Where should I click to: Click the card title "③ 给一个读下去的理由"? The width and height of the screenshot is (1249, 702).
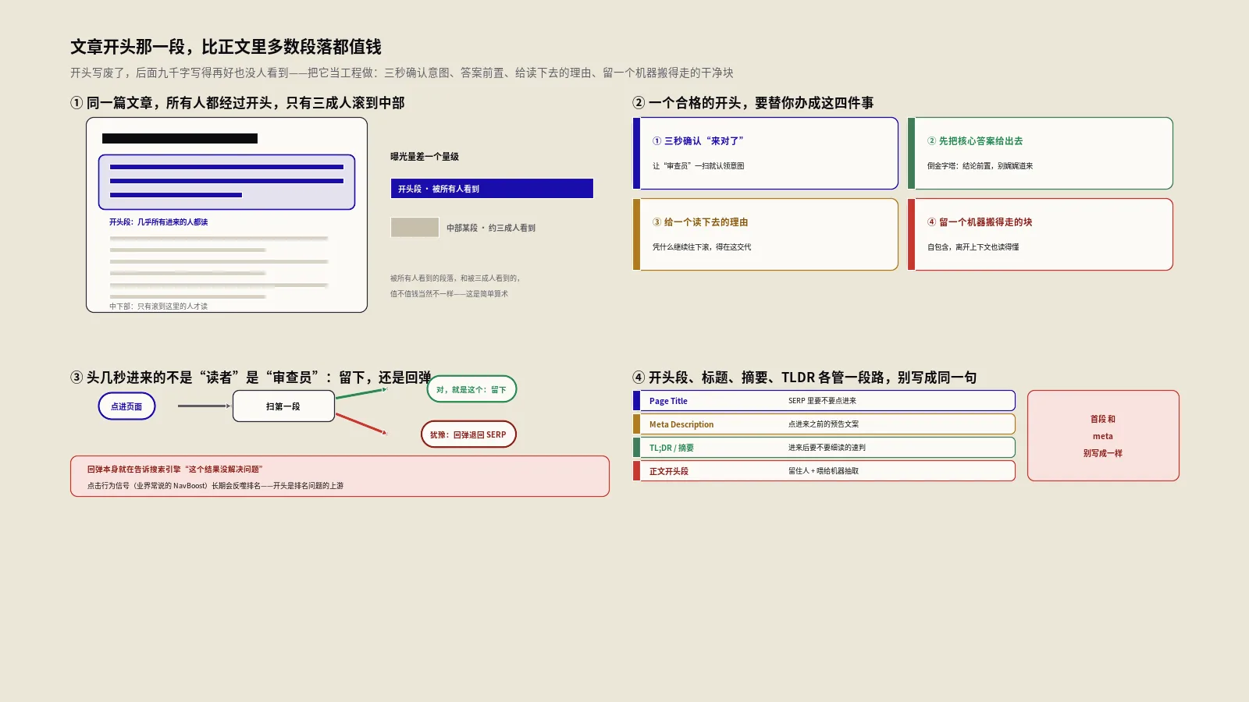pos(700,222)
